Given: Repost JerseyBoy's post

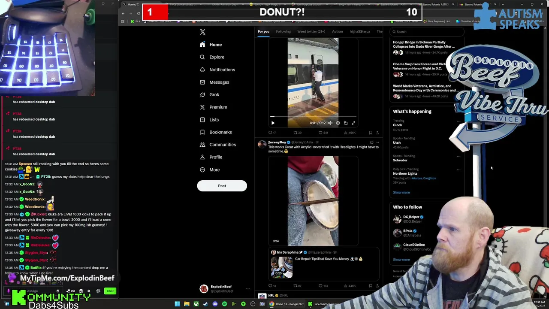Looking at the screenshot, I should pyautogui.click(x=297, y=285).
